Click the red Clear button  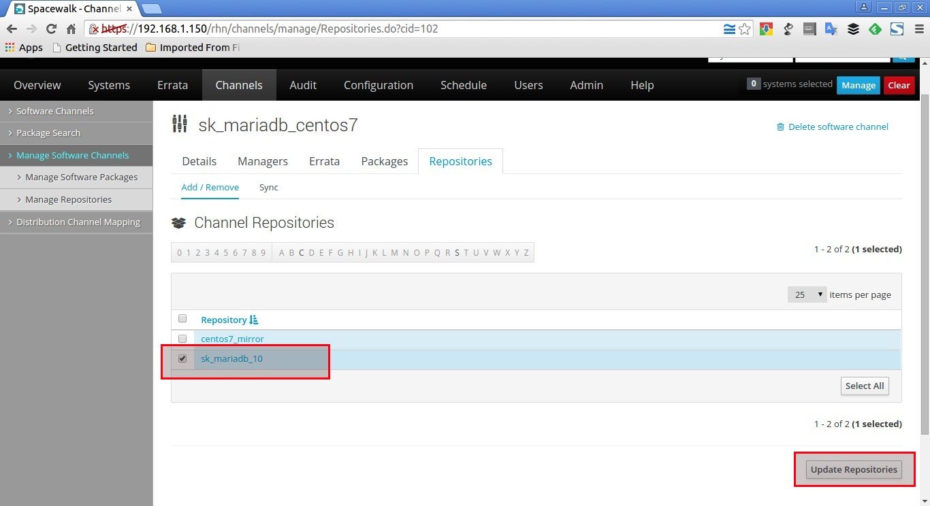(x=899, y=85)
